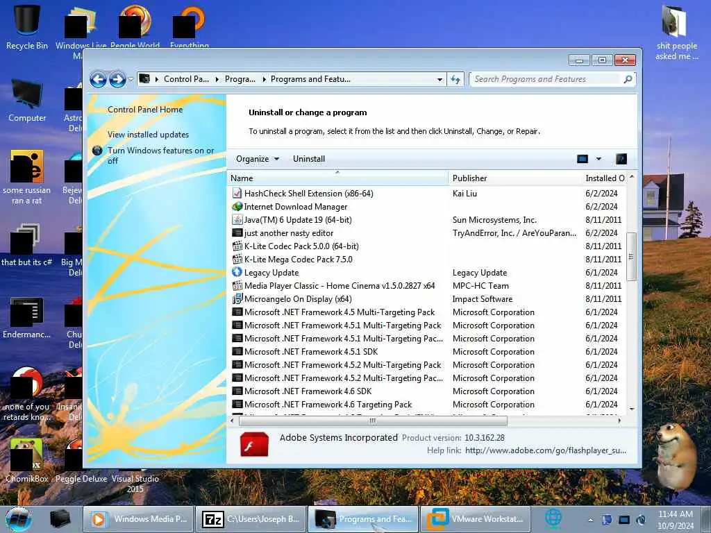Open the recent pages dropdown beside Forward arrow
The height and width of the screenshot is (533, 711).
[131, 79]
